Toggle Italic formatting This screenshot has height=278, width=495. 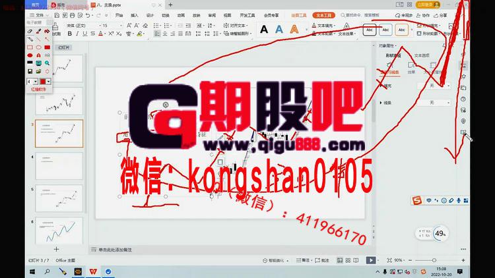77,34
